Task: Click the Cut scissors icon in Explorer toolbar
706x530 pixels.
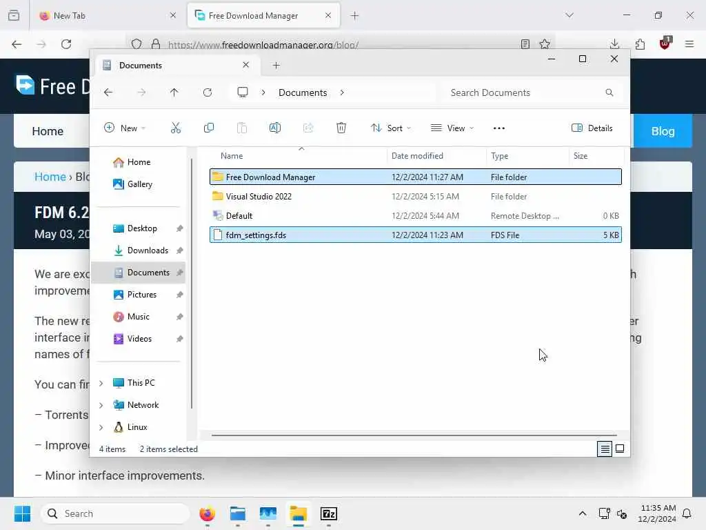Action: click(176, 128)
